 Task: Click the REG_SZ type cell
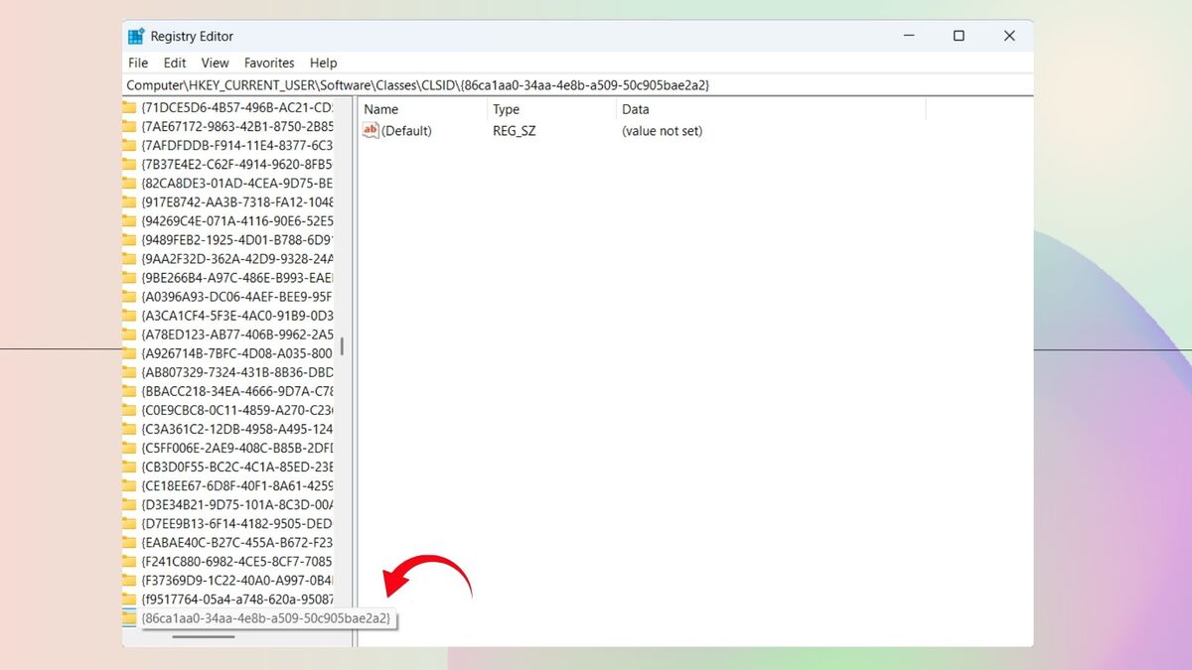(515, 131)
